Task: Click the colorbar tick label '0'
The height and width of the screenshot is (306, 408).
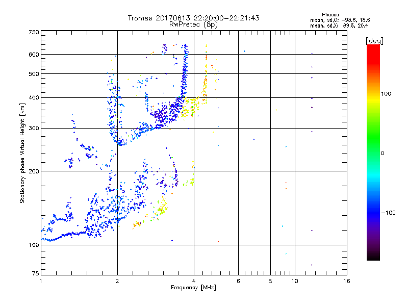Action: pos(382,154)
